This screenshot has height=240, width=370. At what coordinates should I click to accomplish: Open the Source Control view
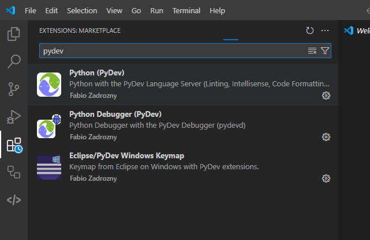tap(14, 89)
